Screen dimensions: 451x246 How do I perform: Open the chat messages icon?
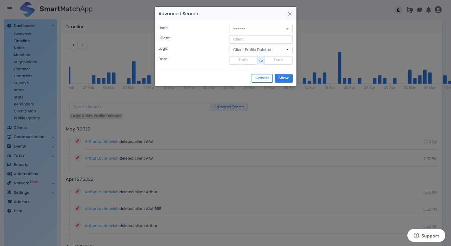[419, 10]
